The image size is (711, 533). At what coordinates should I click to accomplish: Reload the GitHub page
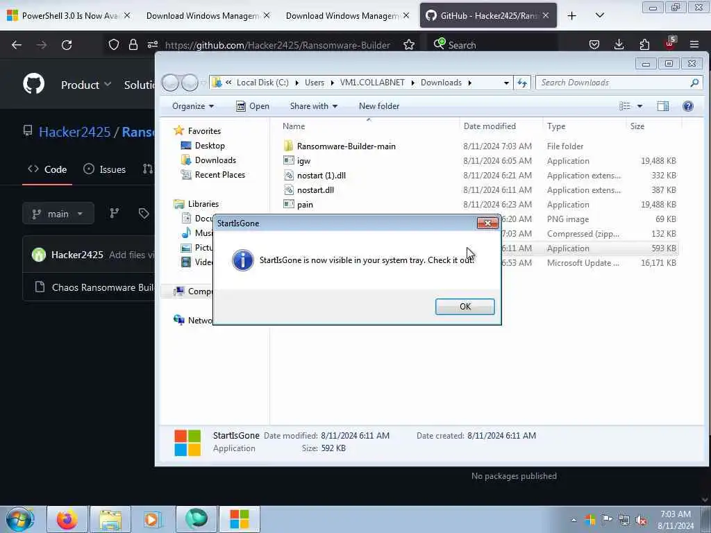pyautogui.click(x=67, y=45)
